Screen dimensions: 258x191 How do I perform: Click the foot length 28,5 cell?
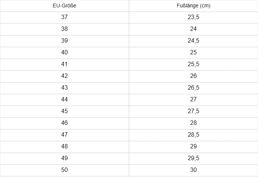click(x=193, y=134)
